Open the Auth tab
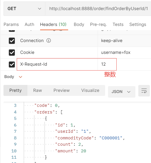This screenshot has height=163, width=151. point(29,24)
